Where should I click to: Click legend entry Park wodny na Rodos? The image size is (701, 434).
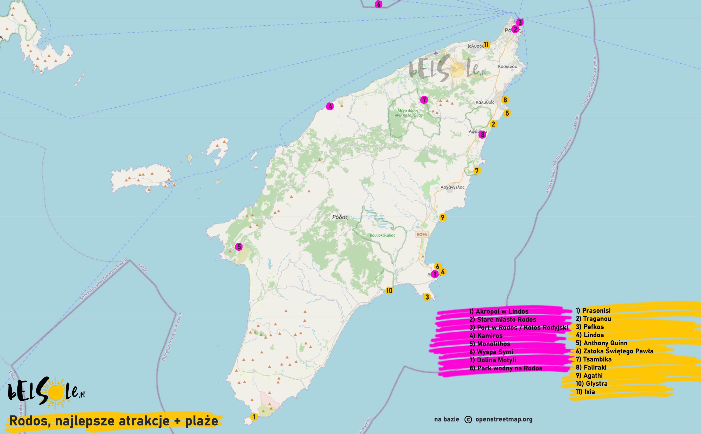[x=506, y=368]
